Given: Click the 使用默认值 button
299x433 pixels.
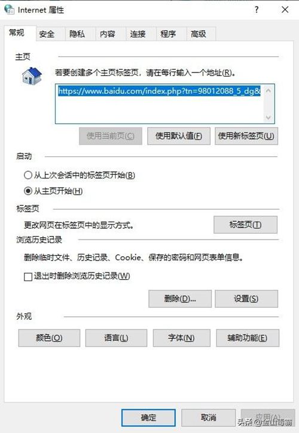Looking at the screenshot, I should click(179, 136).
